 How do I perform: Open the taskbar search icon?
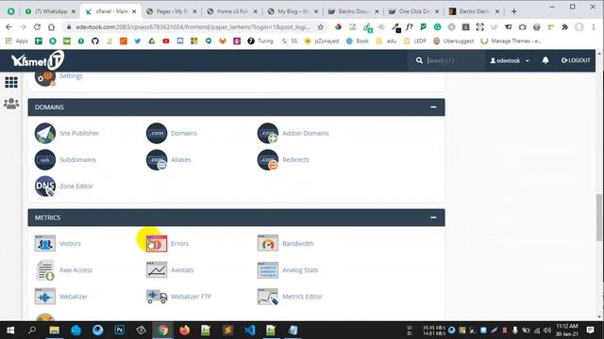coord(32,331)
